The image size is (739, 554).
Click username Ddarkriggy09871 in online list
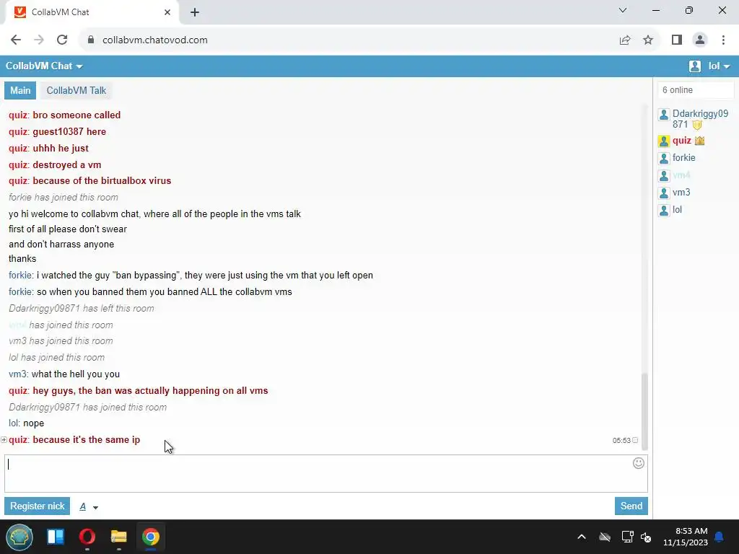tap(700, 119)
